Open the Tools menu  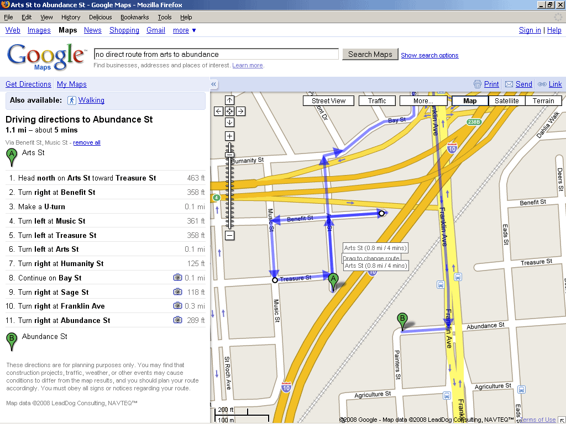pyautogui.click(x=164, y=17)
